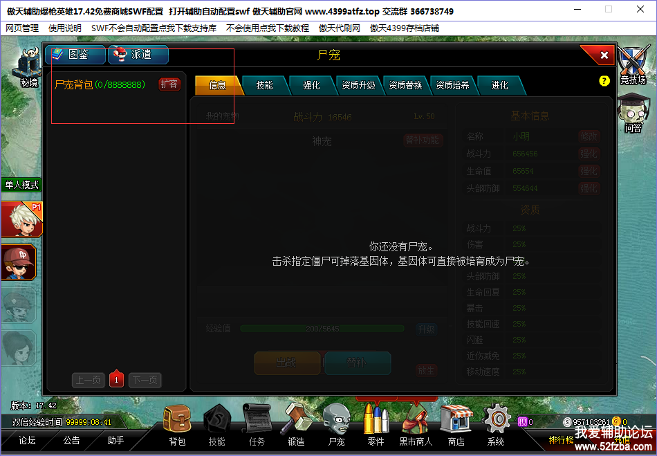Viewport: 657px width, 456px height.
Task: Select the greyed-out female character portrait
Action: pyautogui.click(x=19, y=348)
